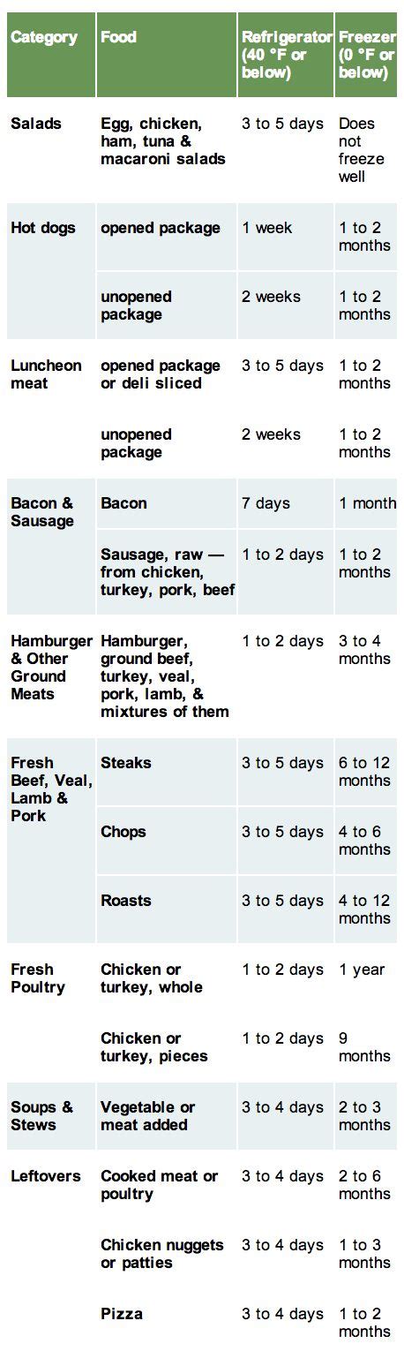Click the Food column header
Viewport: 404px width, 1351px height.
(x=118, y=37)
